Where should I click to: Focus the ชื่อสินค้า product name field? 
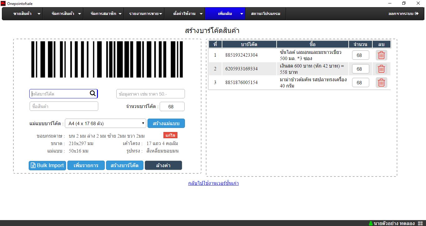(64, 106)
